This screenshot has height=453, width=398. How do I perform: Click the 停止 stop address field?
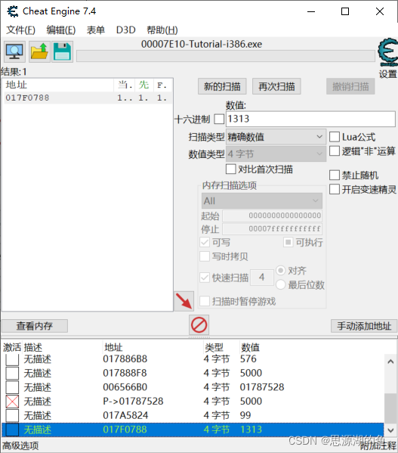(x=272, y=229)
